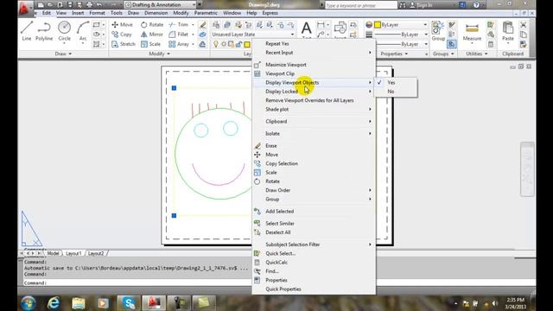Toggle the layer freeze sun icon

coord(224,44)
